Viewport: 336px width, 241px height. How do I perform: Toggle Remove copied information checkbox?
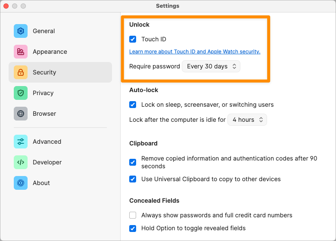[x=133, y=162]
